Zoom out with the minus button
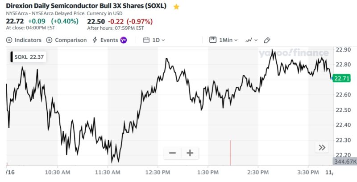The width and height of the screenshot is (357, 182). coord(172,153)
